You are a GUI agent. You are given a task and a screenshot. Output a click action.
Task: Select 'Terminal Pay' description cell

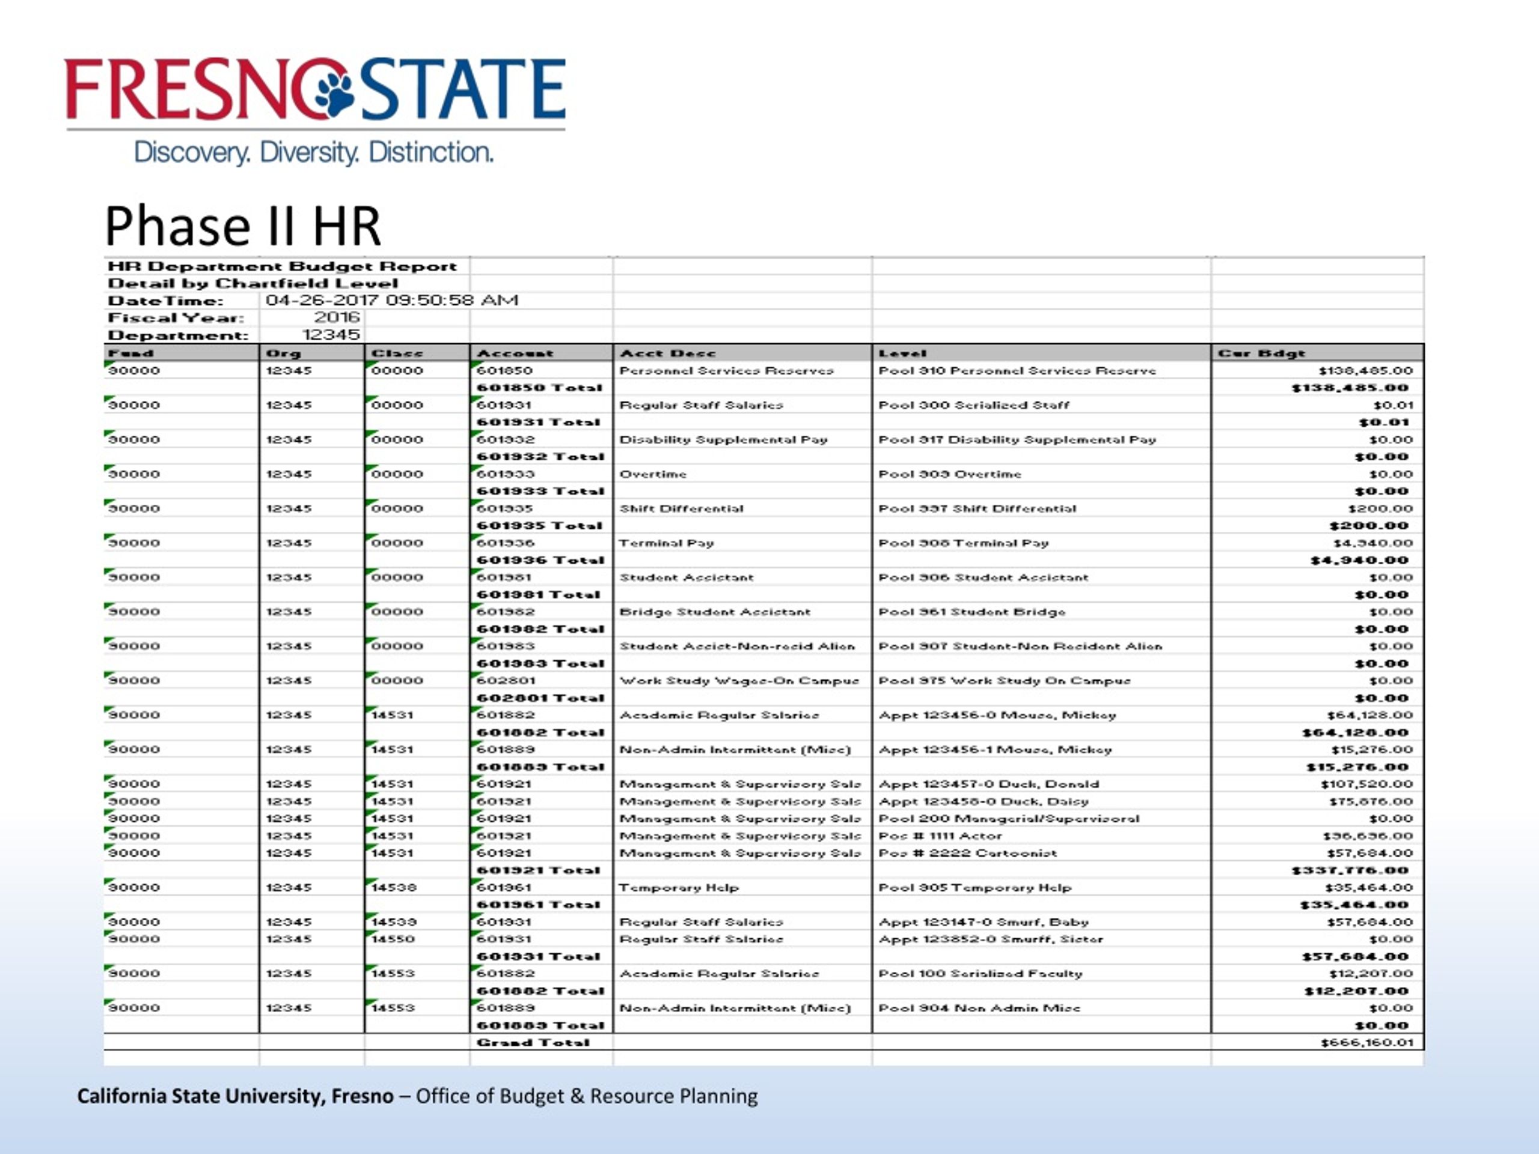[x=743, y=543]
